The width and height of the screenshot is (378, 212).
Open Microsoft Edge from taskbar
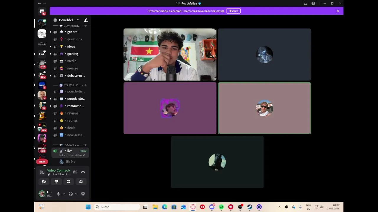point(164,207)
